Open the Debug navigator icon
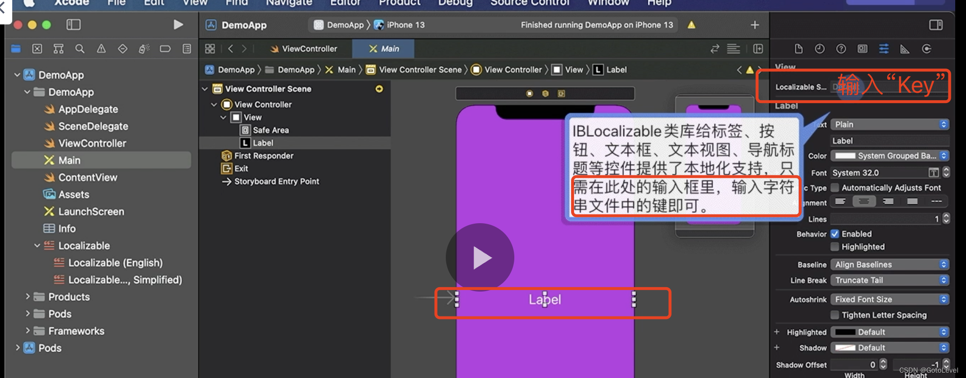This screenshot has width=966, height=378. point(144,48)
